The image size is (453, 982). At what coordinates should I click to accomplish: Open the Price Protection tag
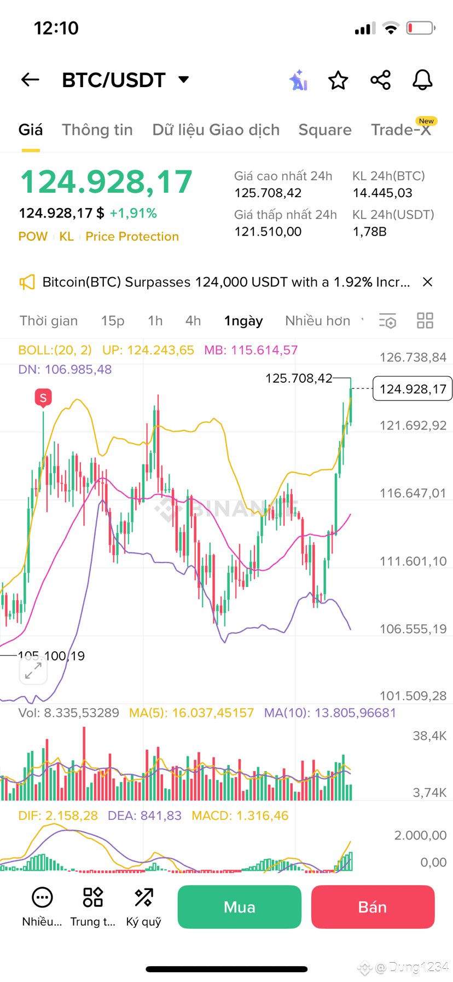(132, 237)
